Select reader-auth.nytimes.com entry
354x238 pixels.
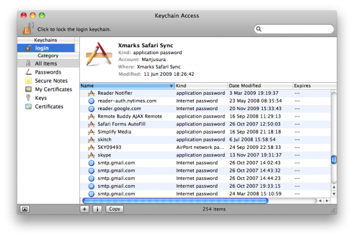tap(127, 101)
